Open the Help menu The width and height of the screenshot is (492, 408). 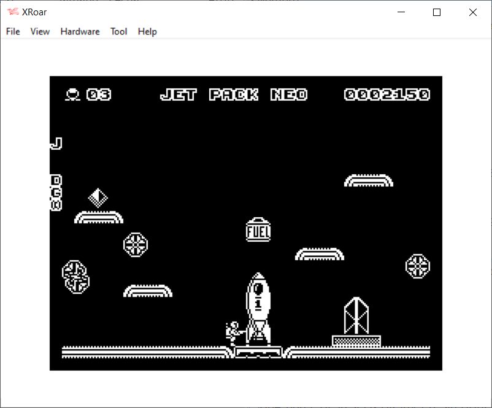click(x=147, y=31)
